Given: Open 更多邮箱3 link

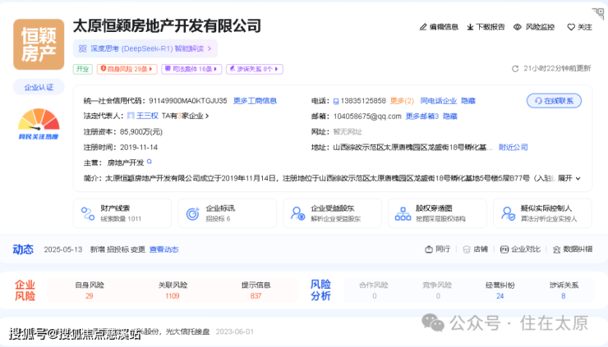Looking at the screenshot, I should point(421,116).
